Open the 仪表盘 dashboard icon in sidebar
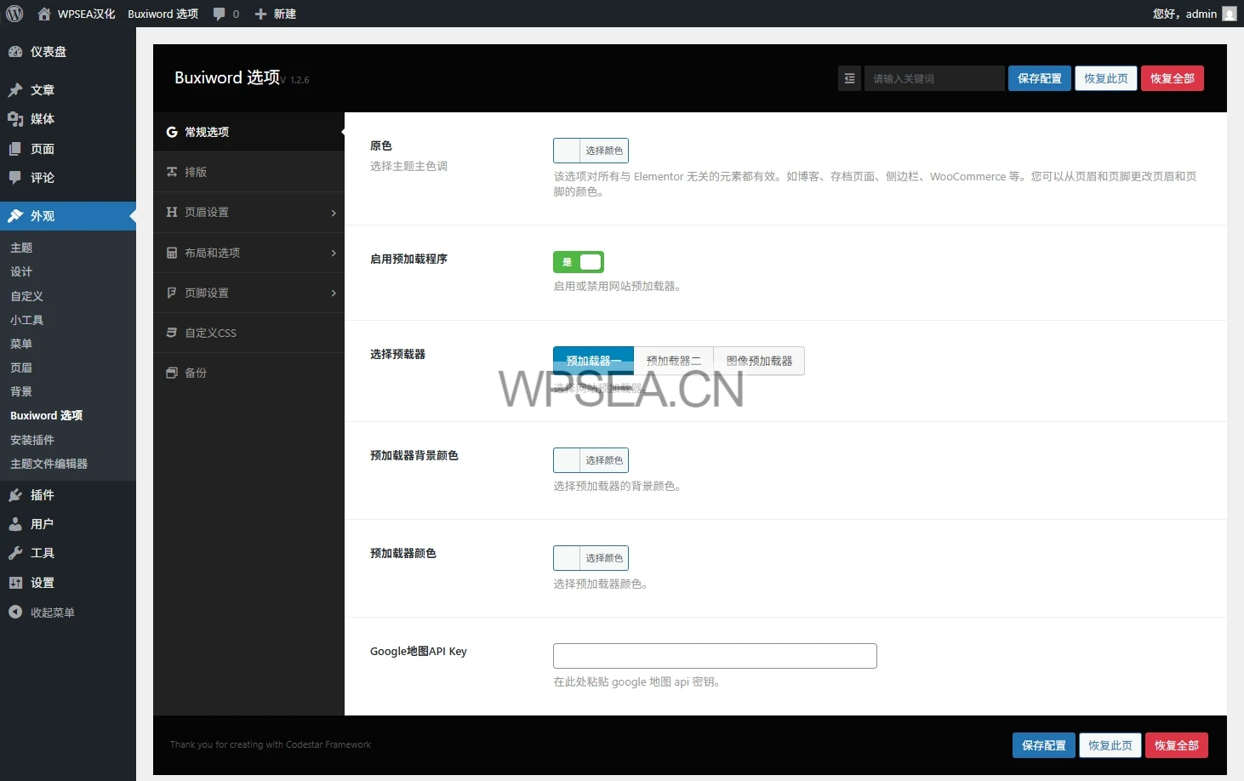The image size is (1244, 781). pos(15,52)
